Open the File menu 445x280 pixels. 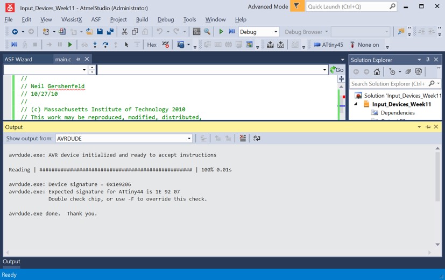pyautogui.click(x=9, y=19)
